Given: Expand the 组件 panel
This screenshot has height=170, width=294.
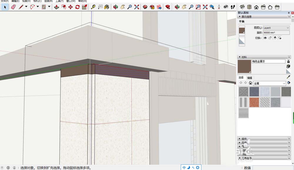Looking at the screenshot, I should [x=240, y=139].
